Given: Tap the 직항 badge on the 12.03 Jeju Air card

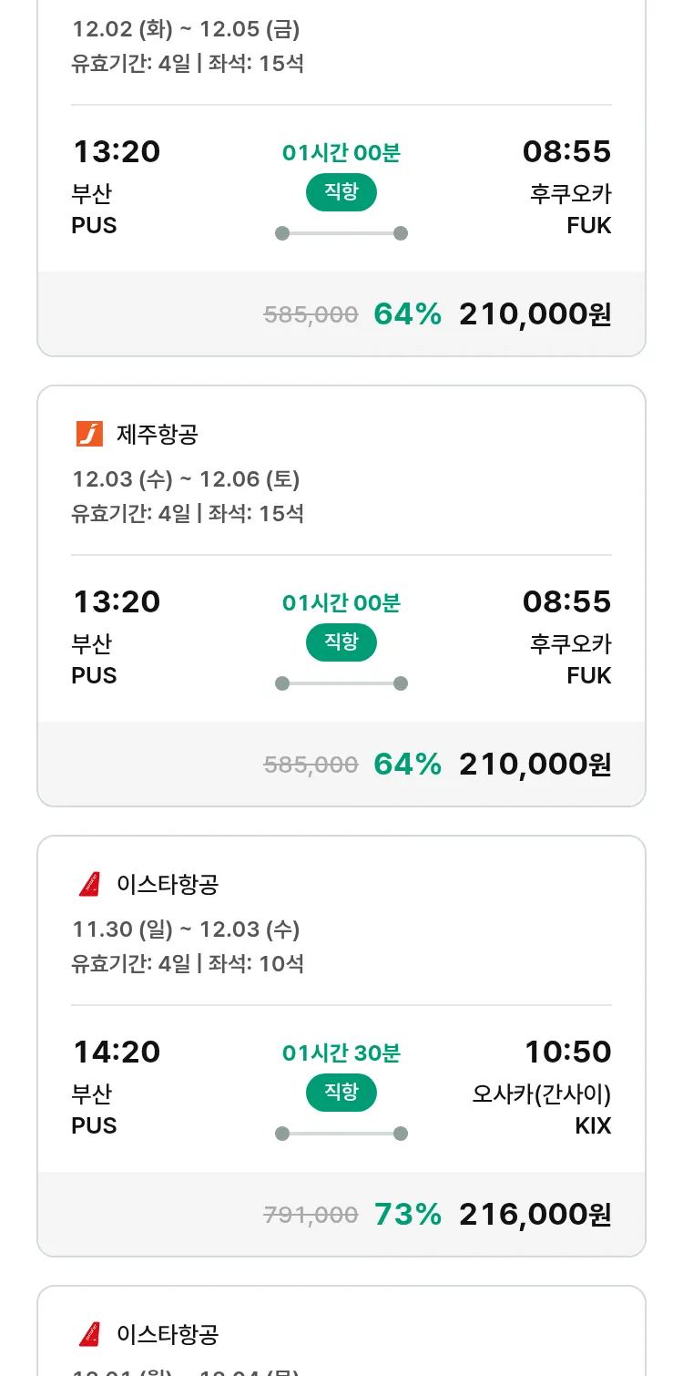Looking at the screenshot, I should (341, 642).
